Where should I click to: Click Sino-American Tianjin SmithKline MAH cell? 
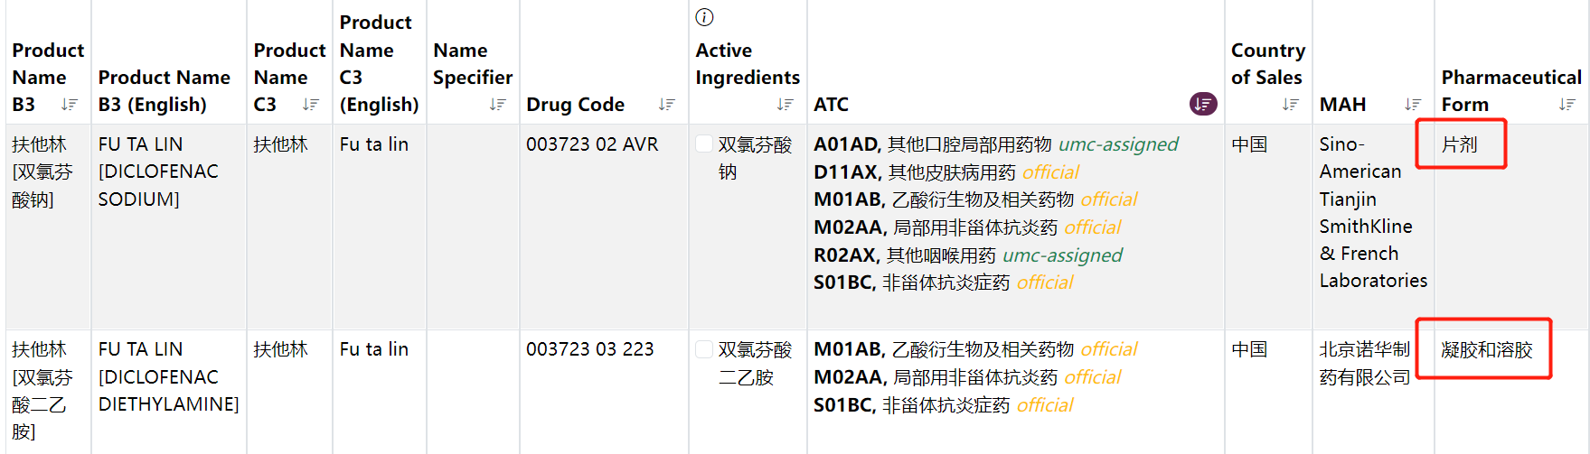click(1373, 212)
